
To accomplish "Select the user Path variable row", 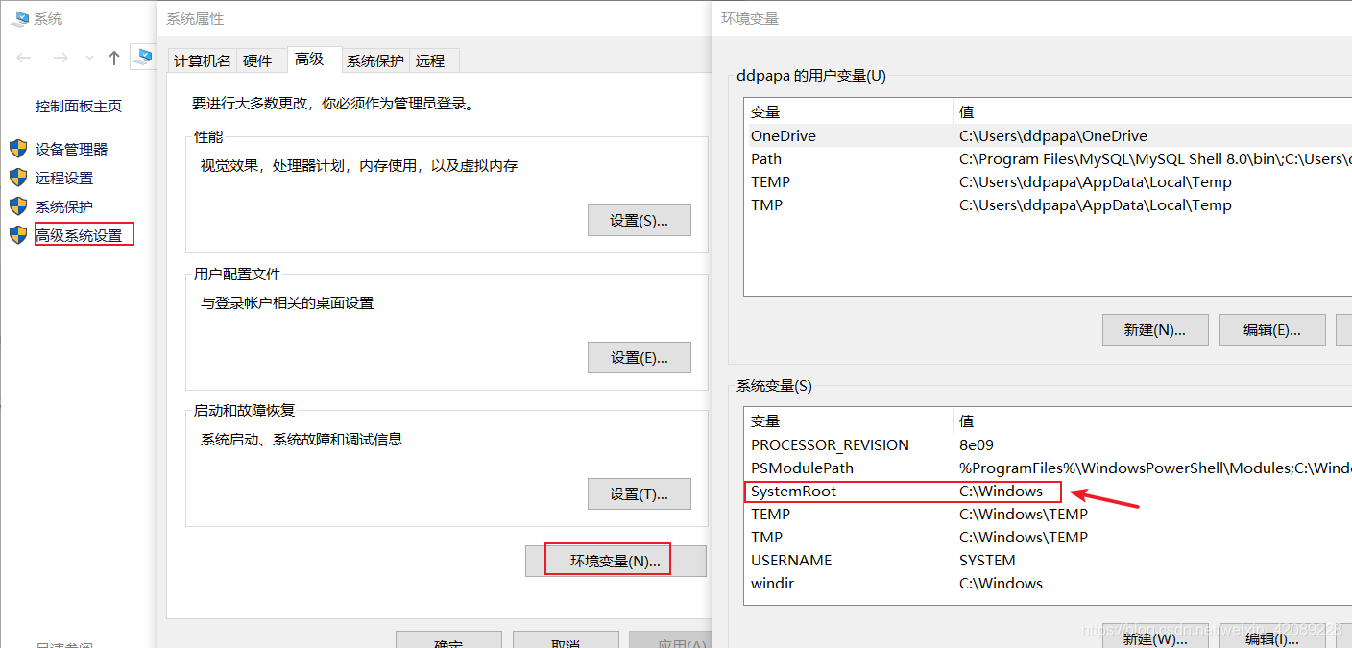I will click(x=1049, y=159).
